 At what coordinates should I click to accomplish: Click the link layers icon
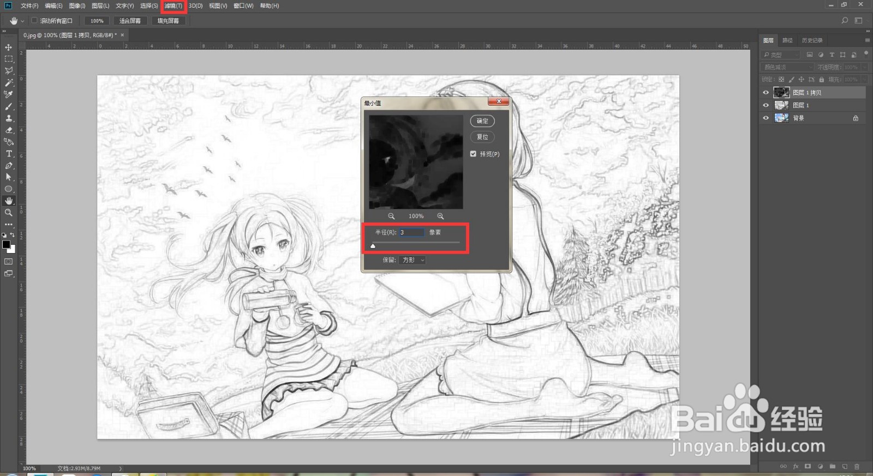(784, 467)
